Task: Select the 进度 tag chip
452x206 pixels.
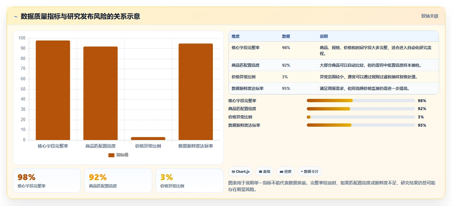Action: [286, 172]
